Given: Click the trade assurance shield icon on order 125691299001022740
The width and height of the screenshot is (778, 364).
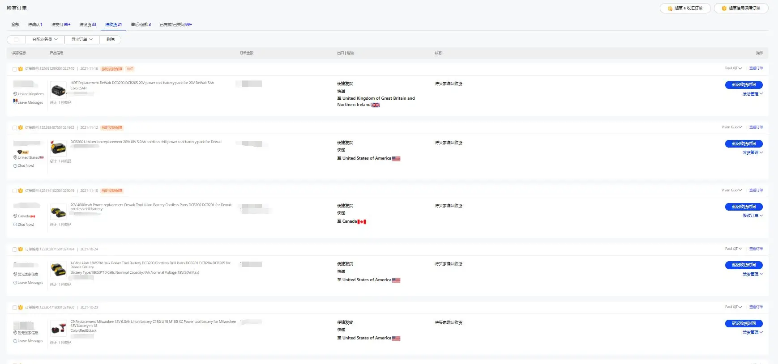Looking at the screenshot, I should pyautogui.click(x=21, y=69).
